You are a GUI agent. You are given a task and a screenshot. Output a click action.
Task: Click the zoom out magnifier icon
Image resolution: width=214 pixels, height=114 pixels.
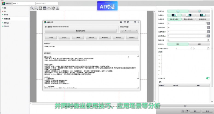pyautogui.click(x=36, y=8)
